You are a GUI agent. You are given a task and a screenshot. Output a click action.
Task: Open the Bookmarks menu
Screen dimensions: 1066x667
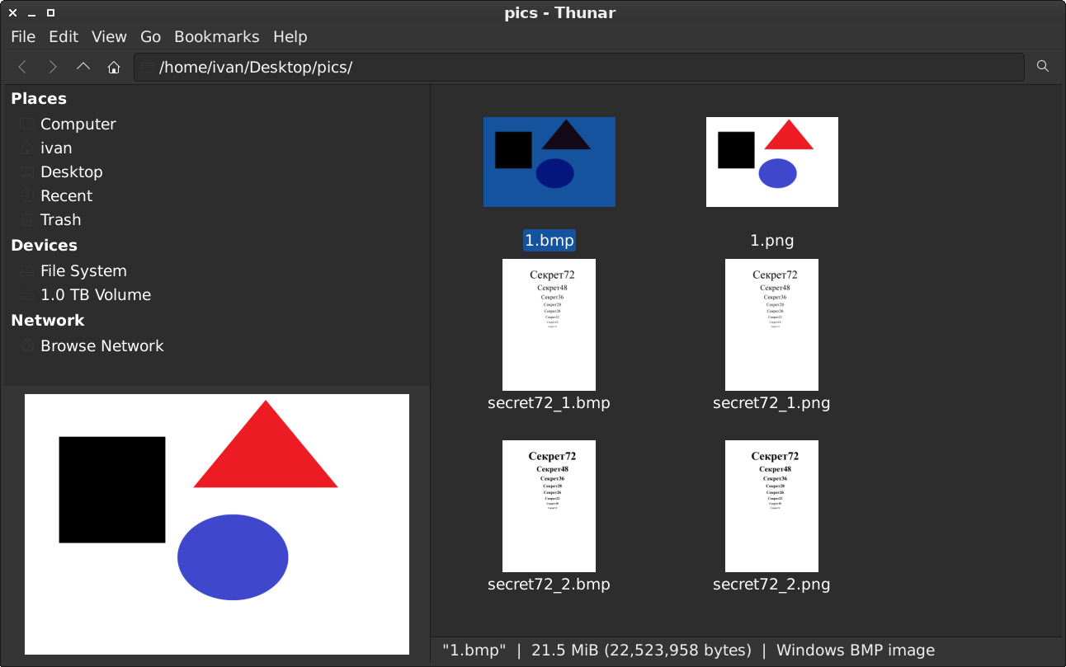pos(217,37)
